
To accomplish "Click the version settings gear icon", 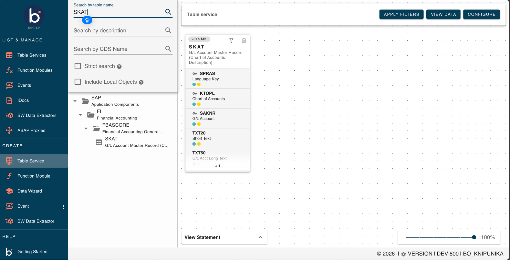I will [403, 254].
